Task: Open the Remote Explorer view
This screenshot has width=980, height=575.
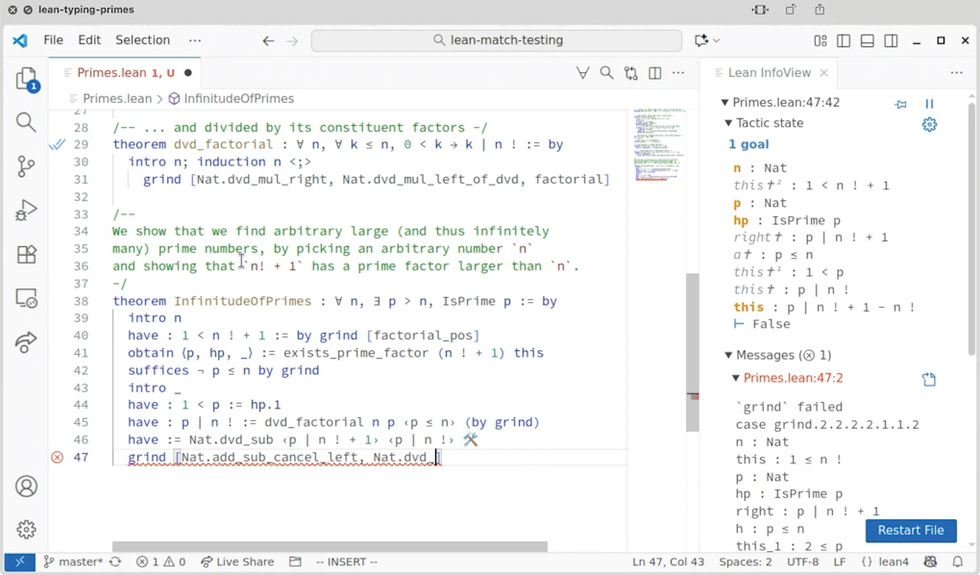Action: (x=26, y=298)
